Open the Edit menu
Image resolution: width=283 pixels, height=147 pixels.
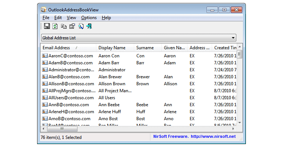click(58, 18)
